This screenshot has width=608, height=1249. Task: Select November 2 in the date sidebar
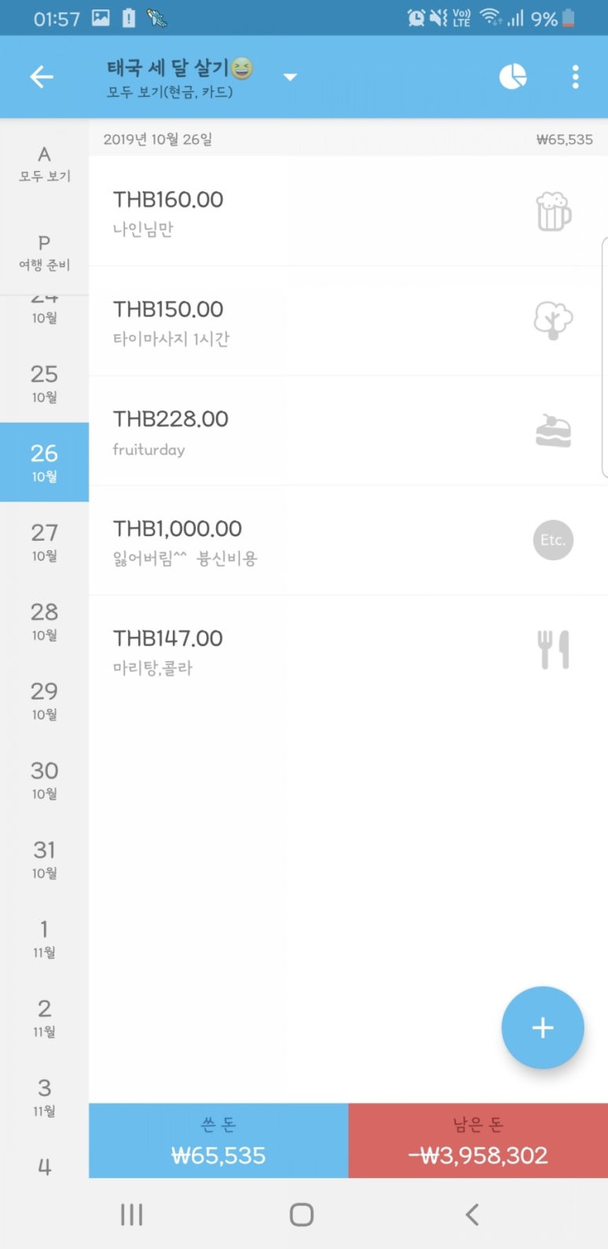(44, 1018)
